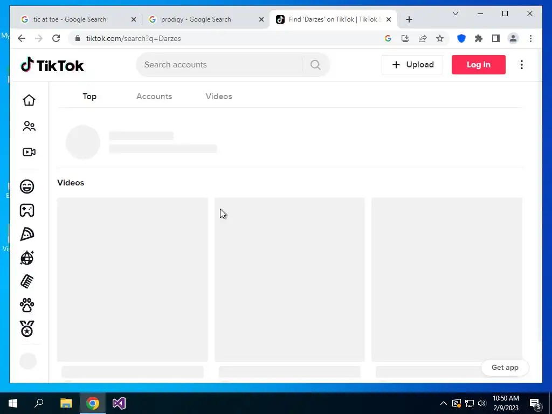Show hidden system tray icons
This screenshot has width=552, height=414.
[x=444, y=403]
